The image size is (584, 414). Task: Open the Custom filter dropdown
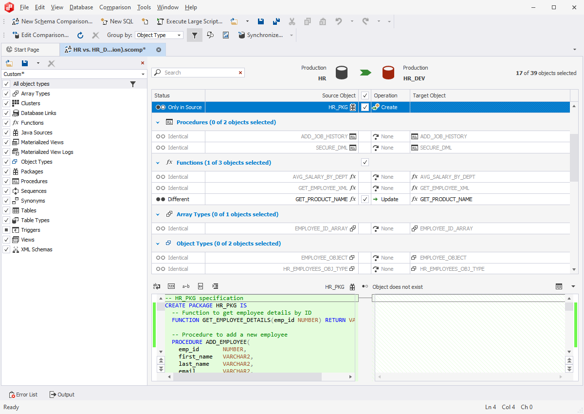143,74
